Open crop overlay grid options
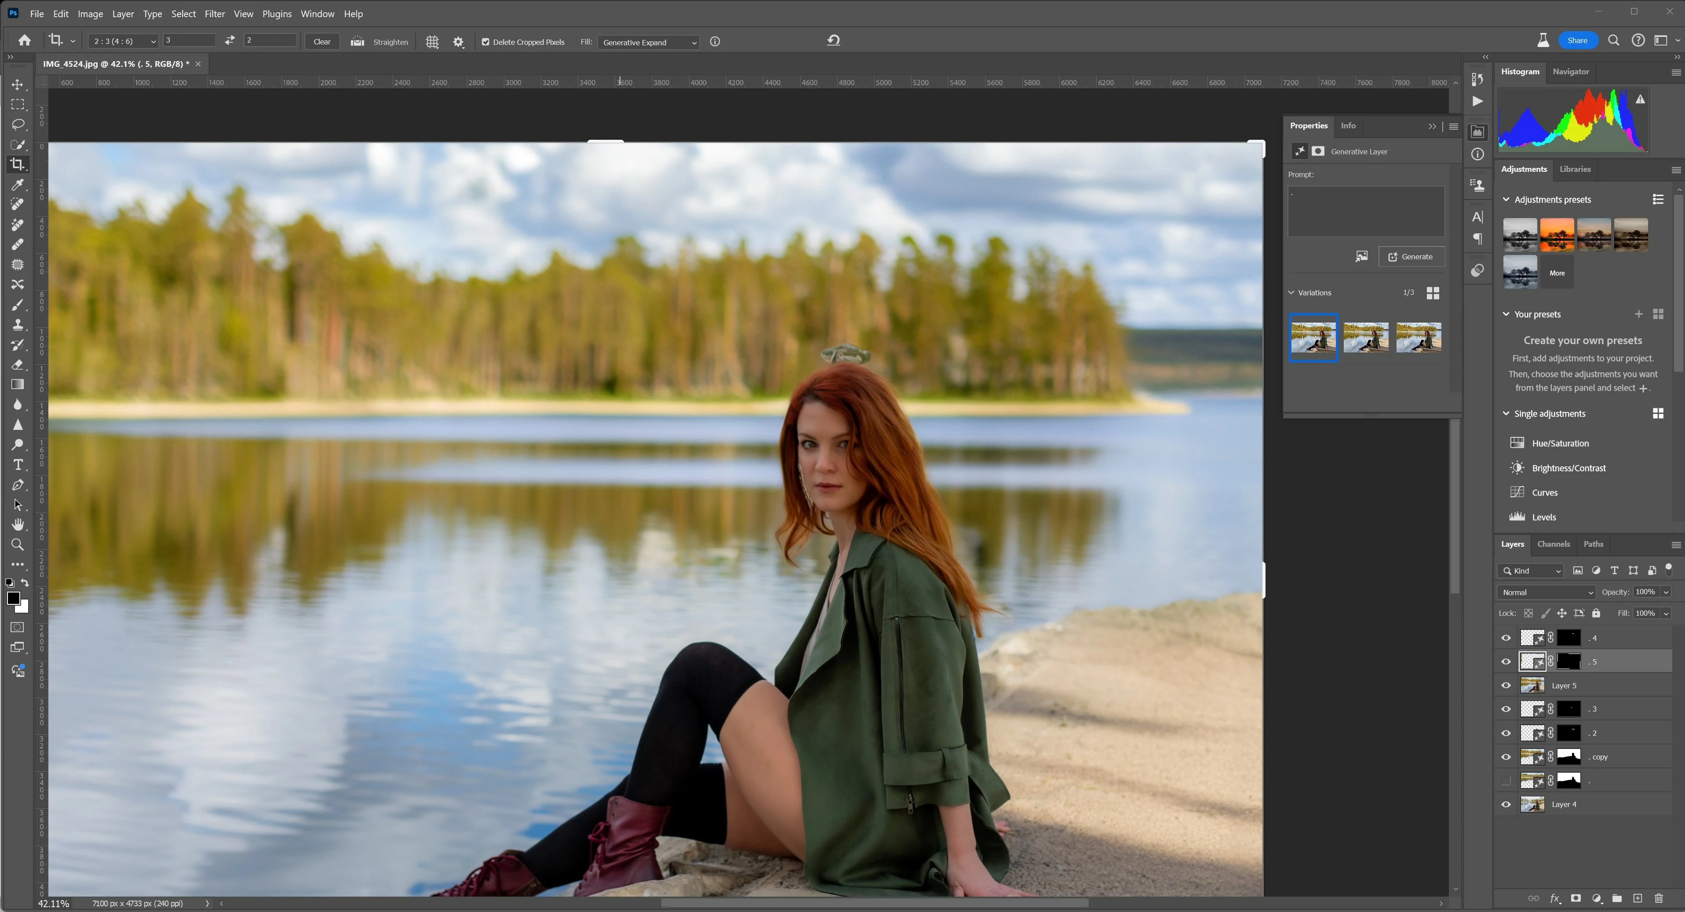Image resolution: width=1685 pixels, height=912 pixels. 432,42
